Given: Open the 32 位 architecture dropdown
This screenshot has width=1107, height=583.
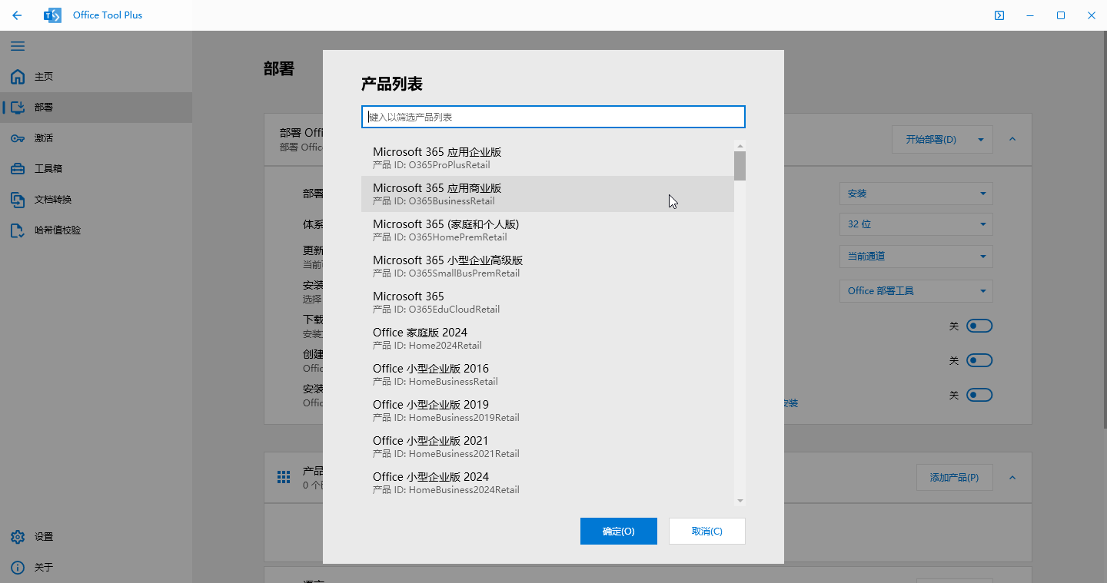Looking at the screenshot, I should pos(916,224).
